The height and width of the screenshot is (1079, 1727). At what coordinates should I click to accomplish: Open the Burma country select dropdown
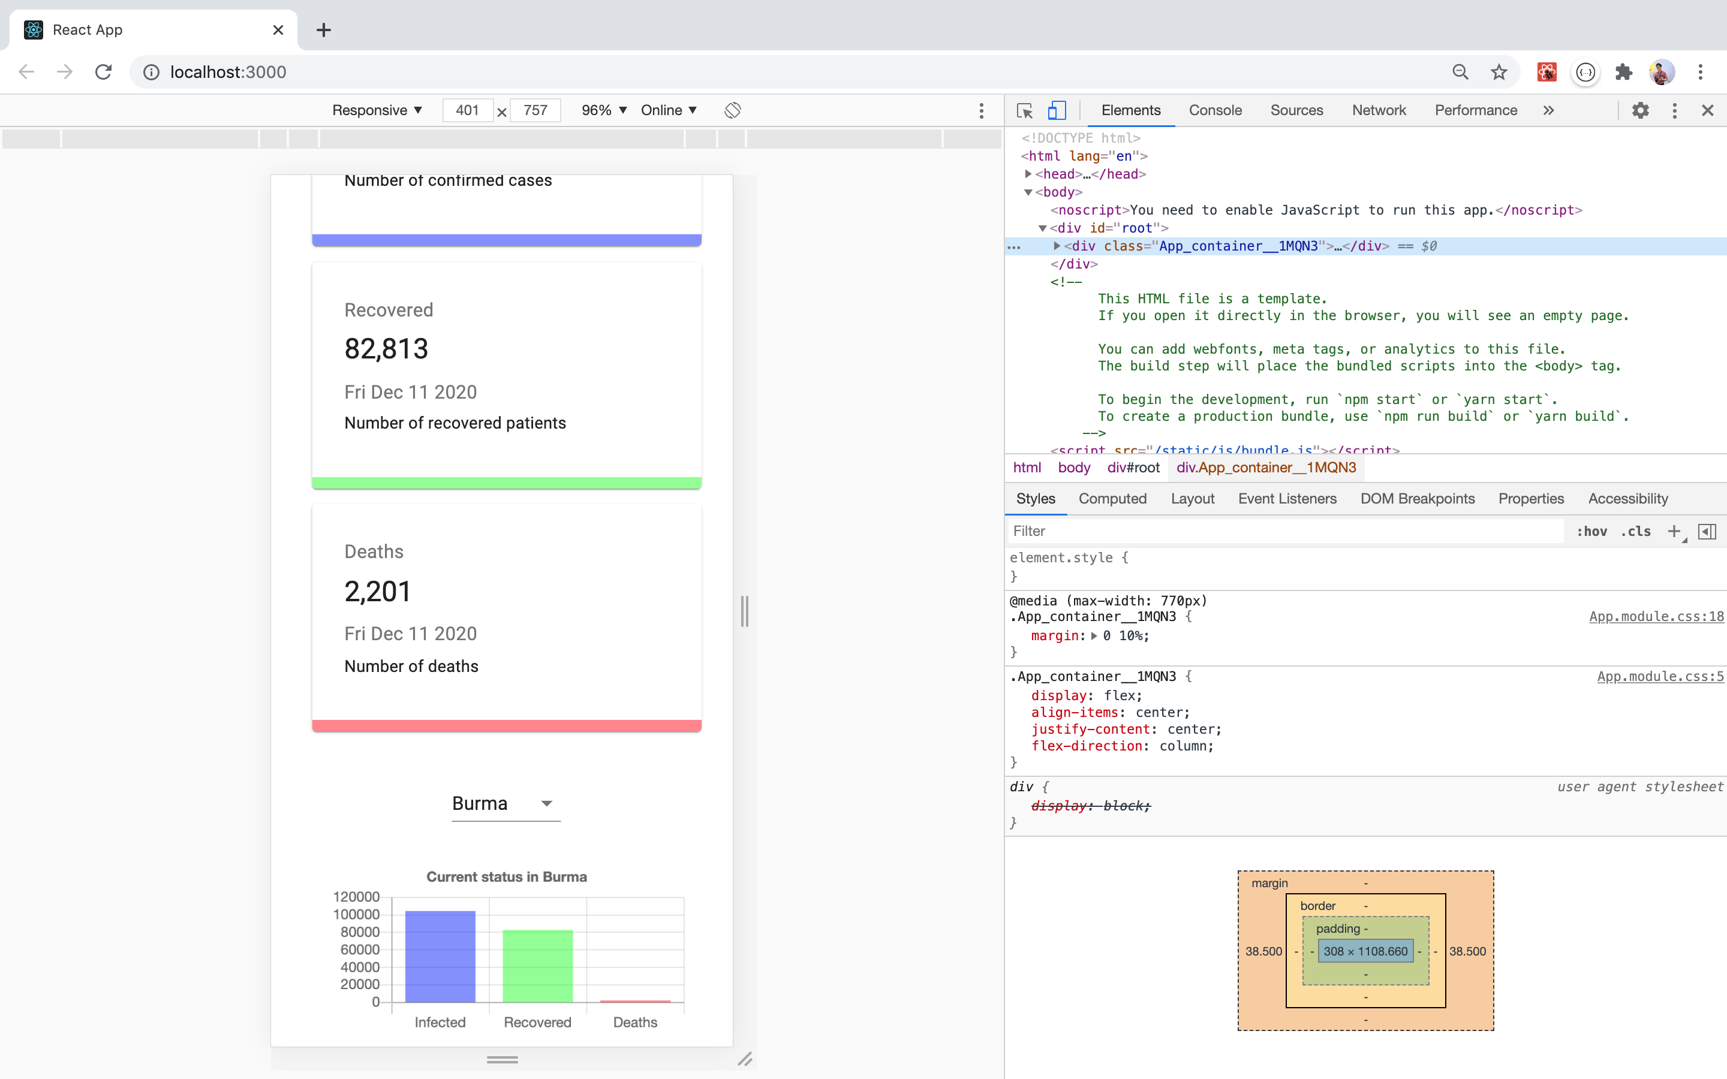(506, 803)
